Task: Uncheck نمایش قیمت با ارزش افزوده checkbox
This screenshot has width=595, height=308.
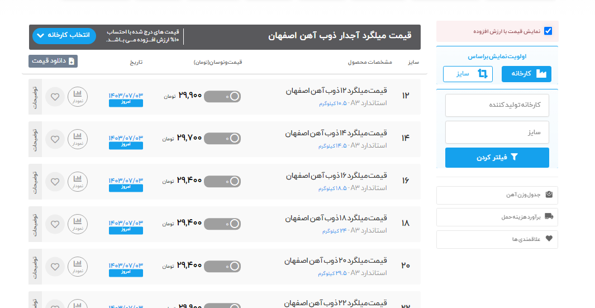Action: [x=548, y=31]
